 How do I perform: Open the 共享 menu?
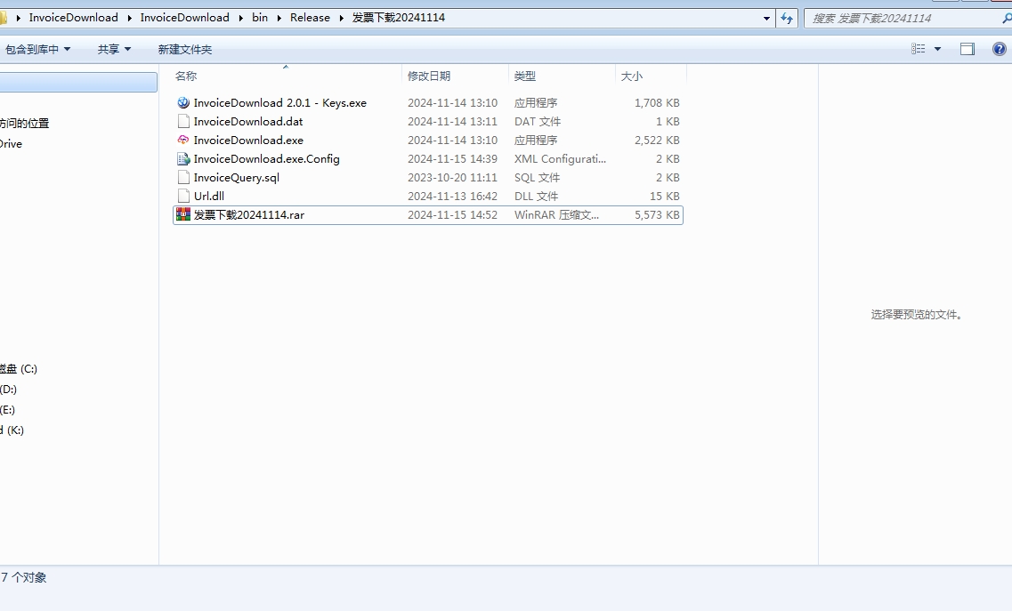tap(114, 49)
